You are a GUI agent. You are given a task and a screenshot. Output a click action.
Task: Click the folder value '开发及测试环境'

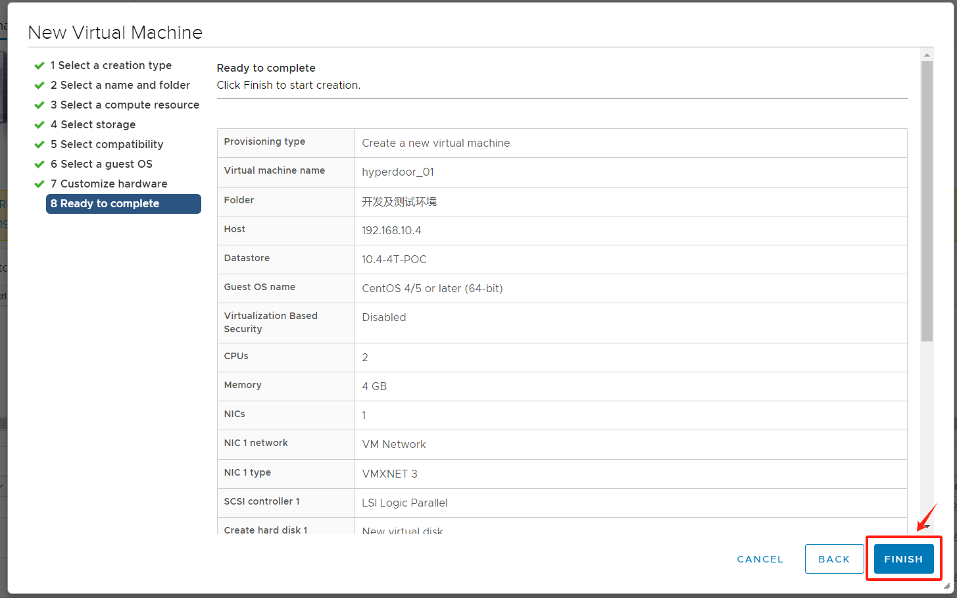point(399,201)
